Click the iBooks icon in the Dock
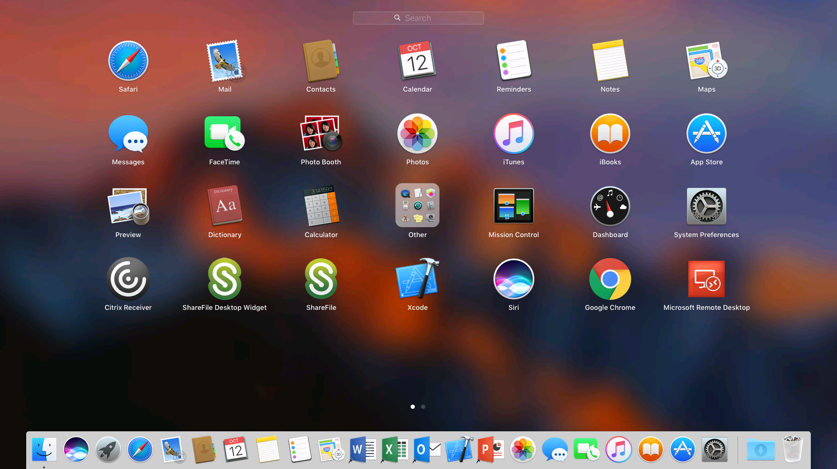Screen dimensions: 837x469 pos(651,450)
